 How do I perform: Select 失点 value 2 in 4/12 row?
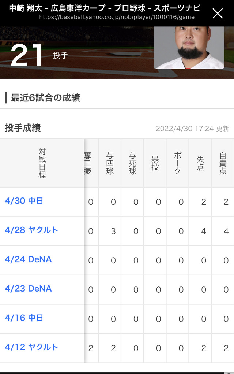204,348
